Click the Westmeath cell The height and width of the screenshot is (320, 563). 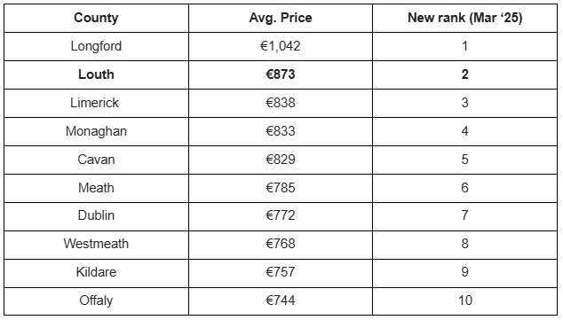[x=96, y=245]
